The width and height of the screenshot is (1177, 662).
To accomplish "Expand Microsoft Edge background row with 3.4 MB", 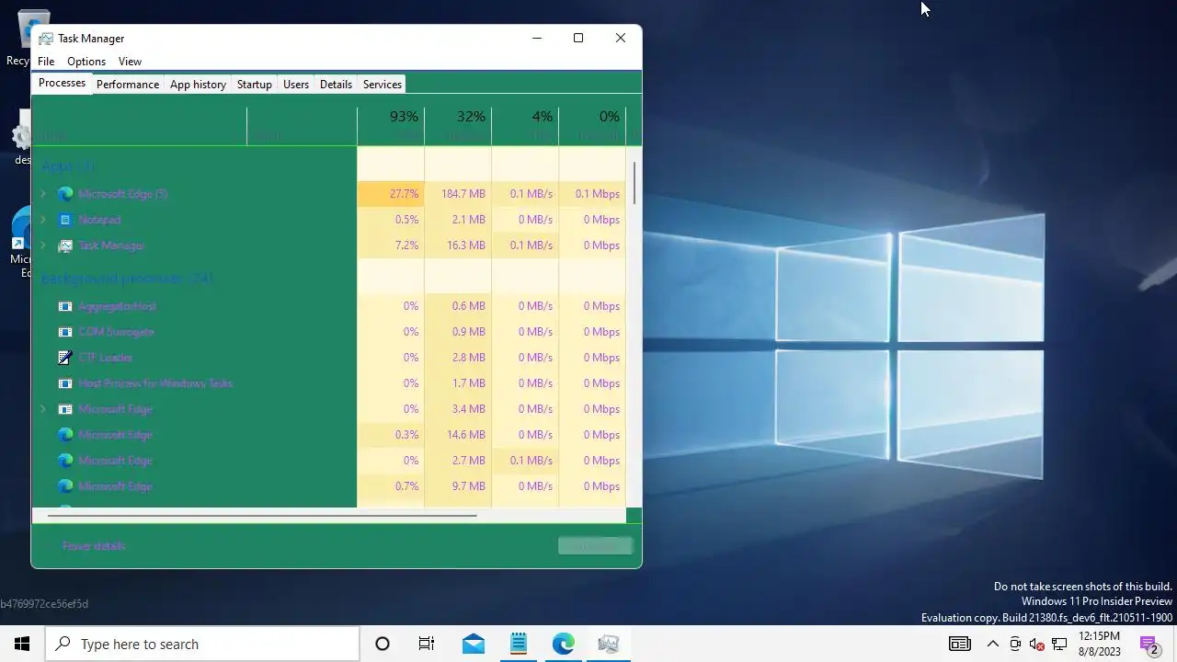I will (x=42, y=409).
